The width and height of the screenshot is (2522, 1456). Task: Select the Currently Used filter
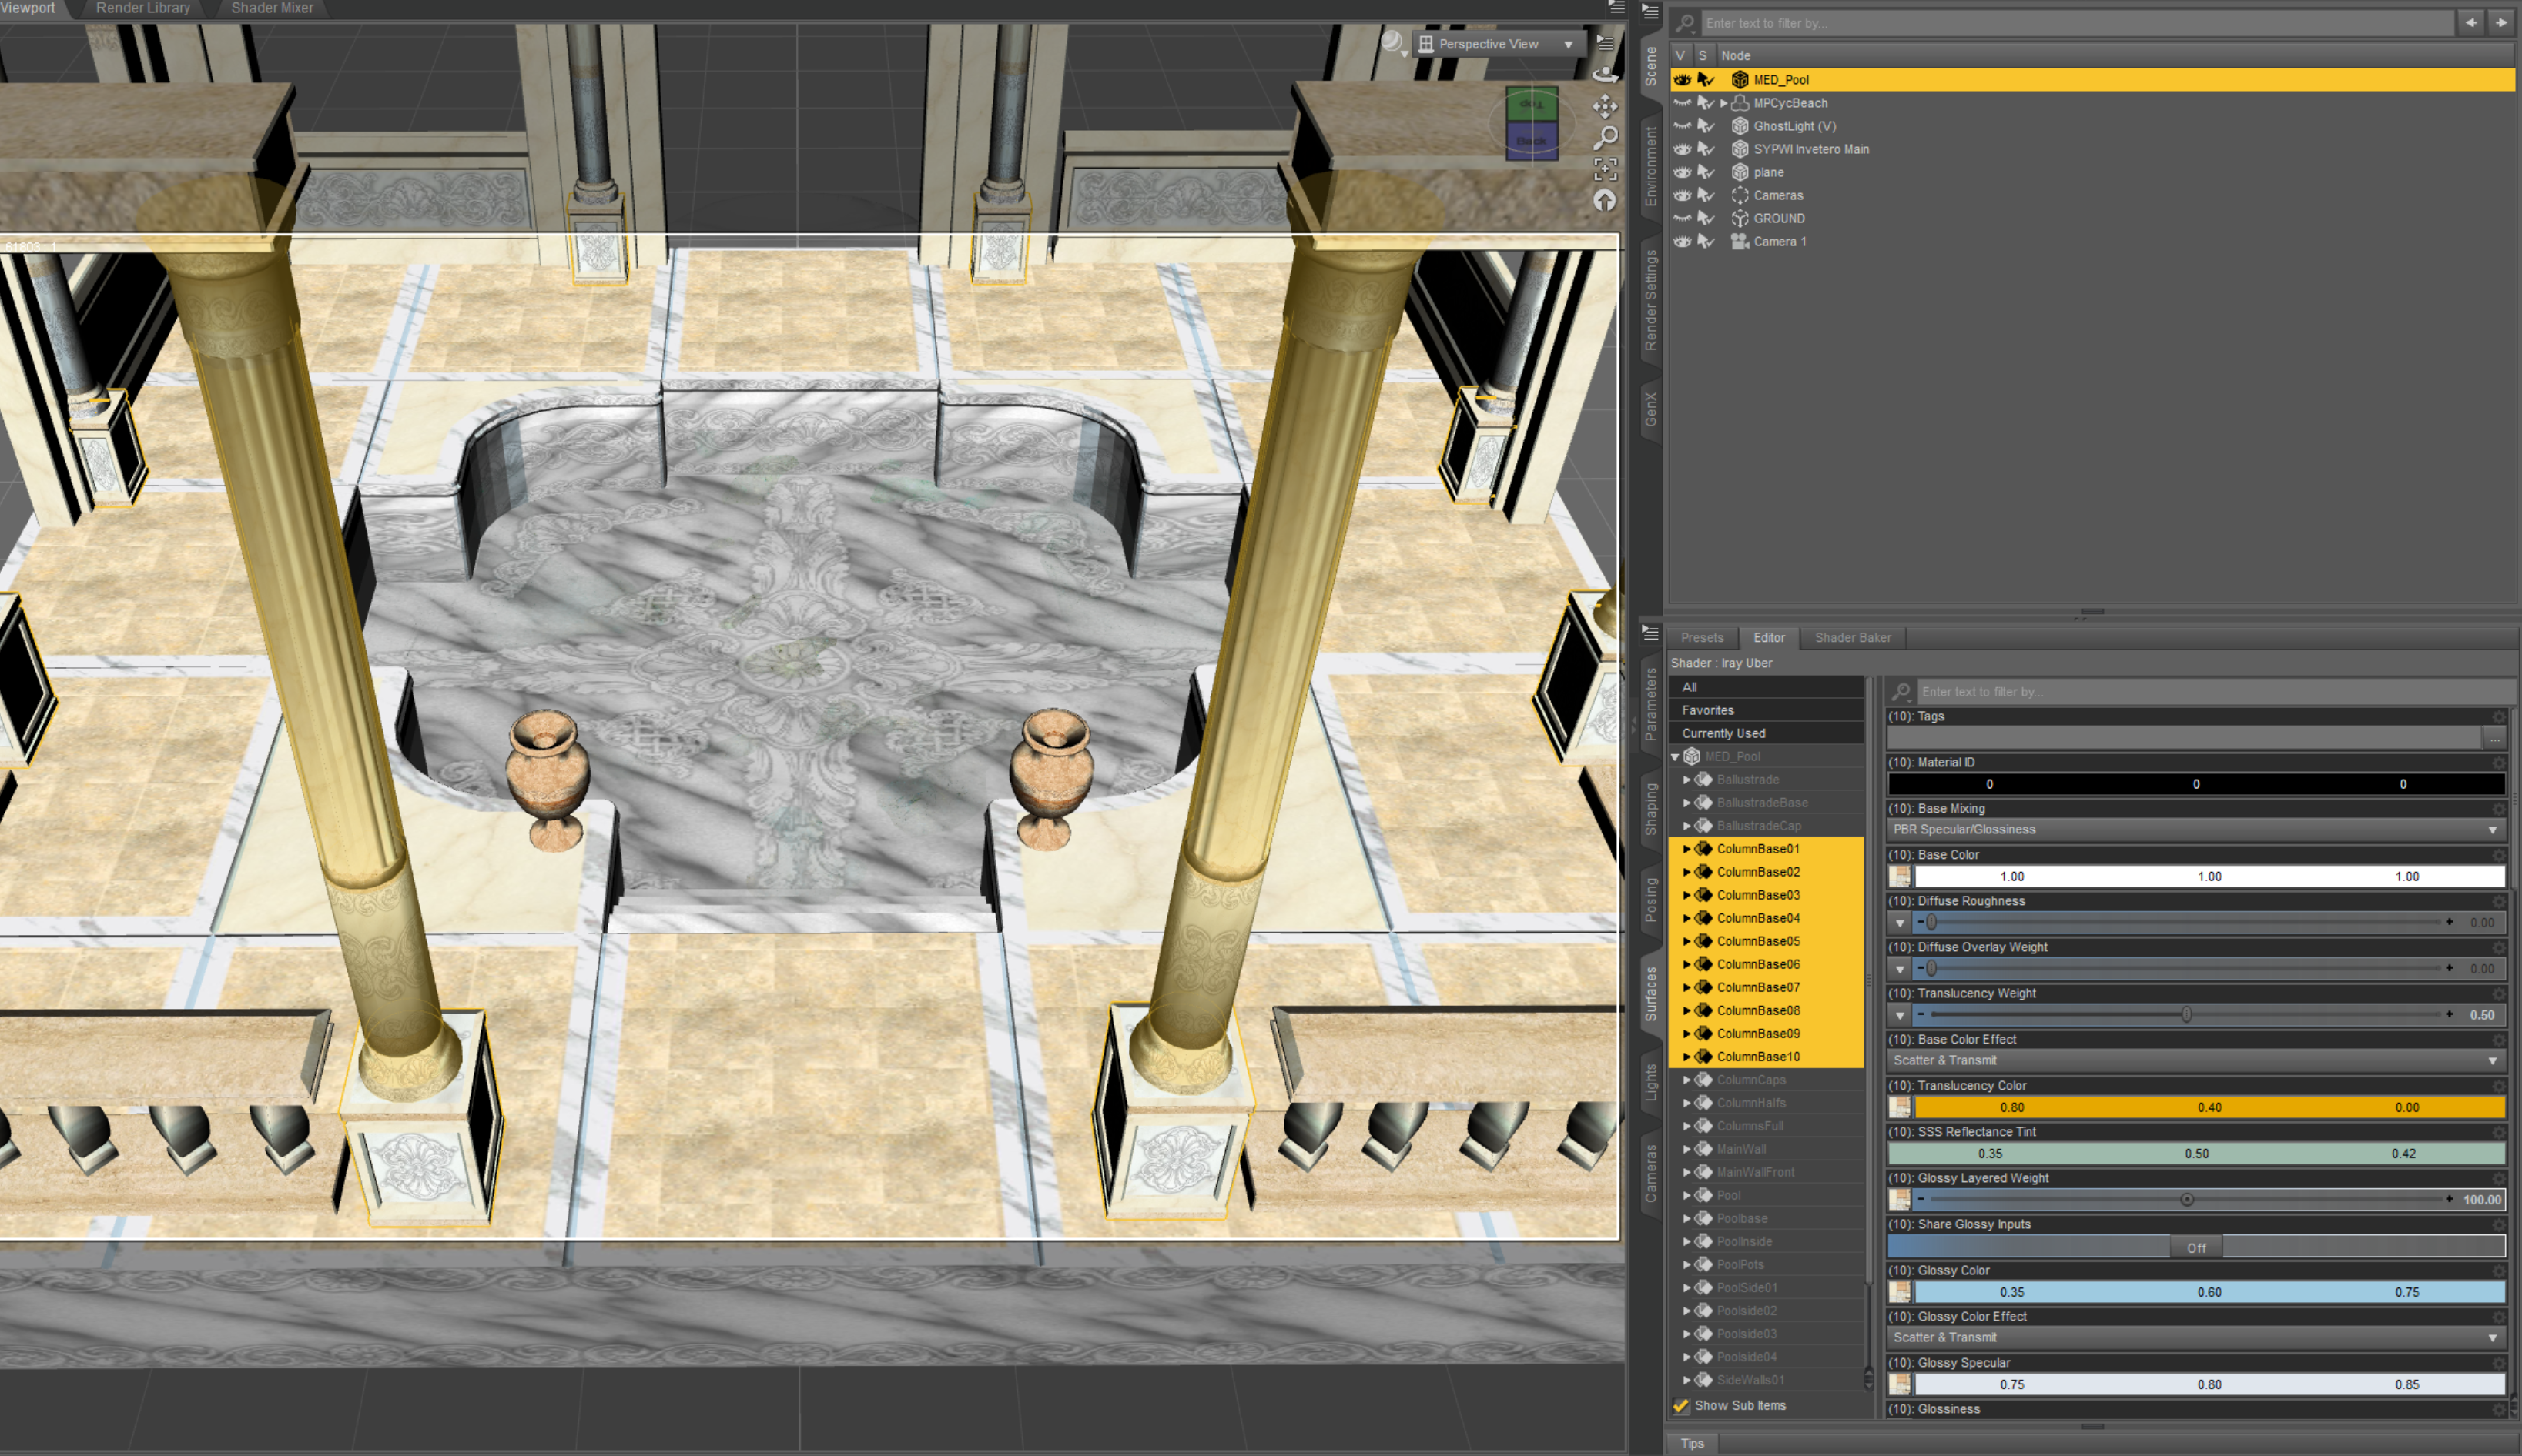(x=1723, y=733)
